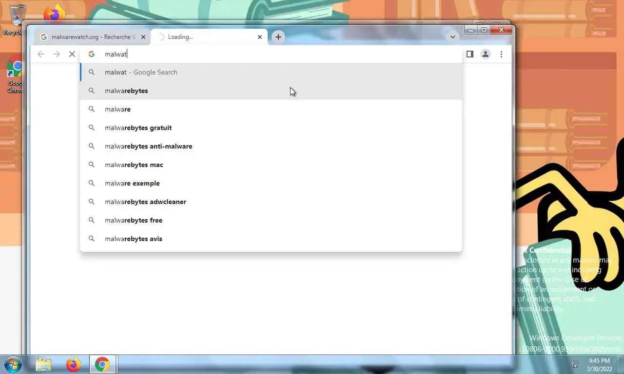The width and height of the screenshot is (624, 374).
Task: Close the Loading tab
Action: (260, 37)
